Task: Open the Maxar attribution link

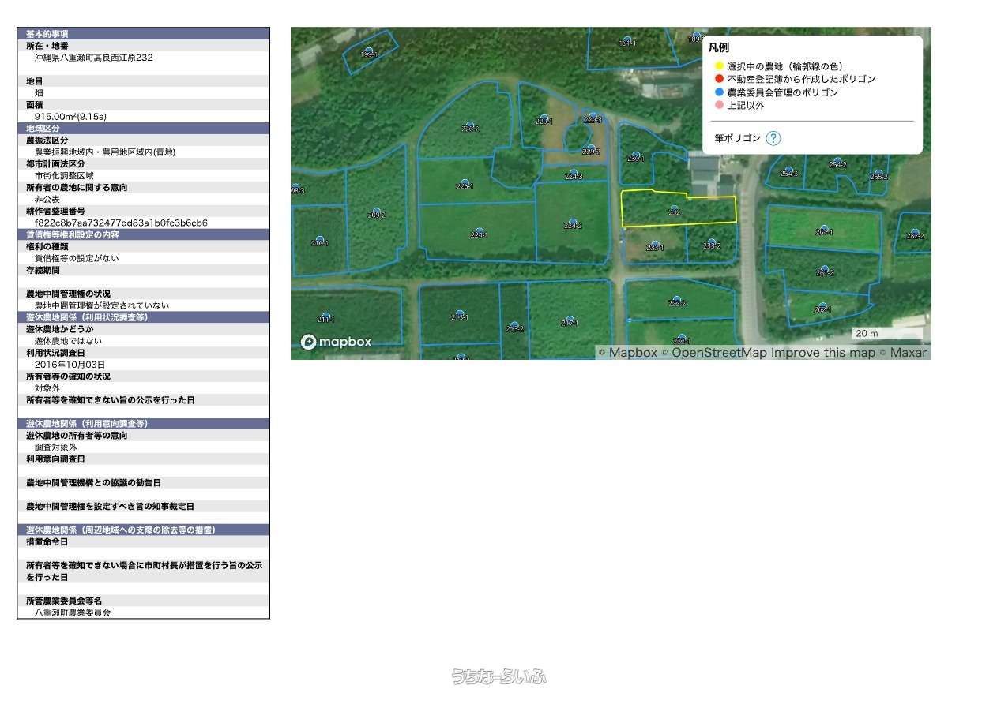Action: click(908, 353)
